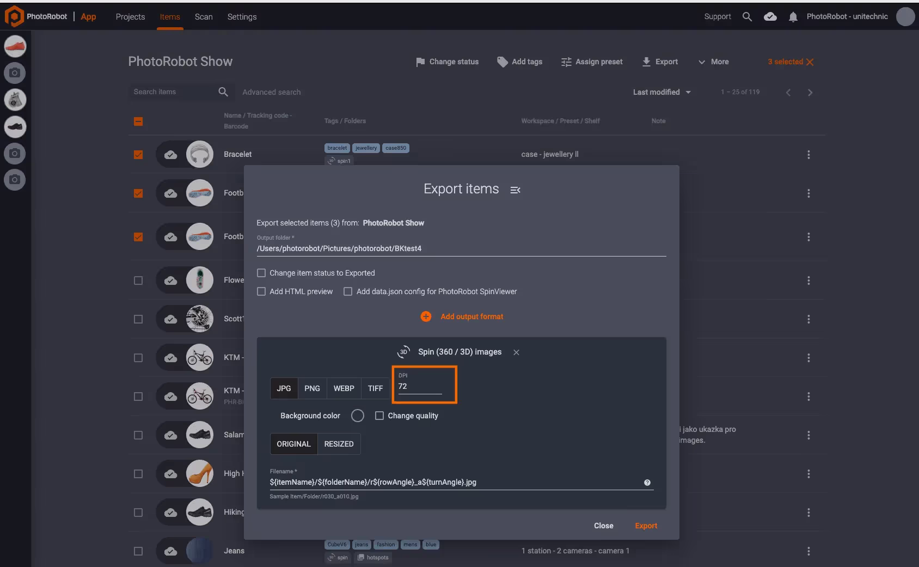The height and width of the screenshot is (567, 919).
Task: Select TIFF format
Action: click(x=375, y=388)
